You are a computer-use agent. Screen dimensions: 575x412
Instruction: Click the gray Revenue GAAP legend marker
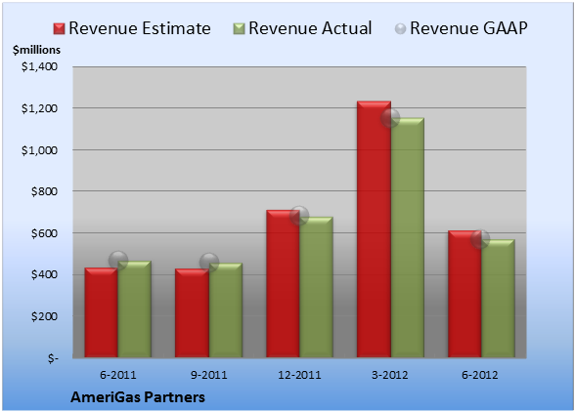pyautogui.click(x=401, y=29)
